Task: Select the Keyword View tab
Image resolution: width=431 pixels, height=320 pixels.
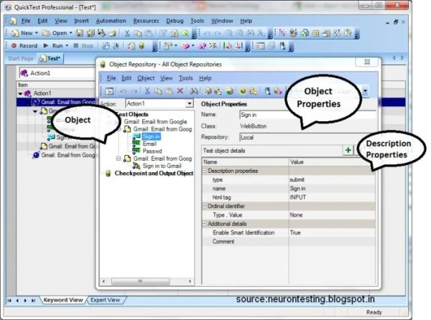Action: (x=63, y=300)
